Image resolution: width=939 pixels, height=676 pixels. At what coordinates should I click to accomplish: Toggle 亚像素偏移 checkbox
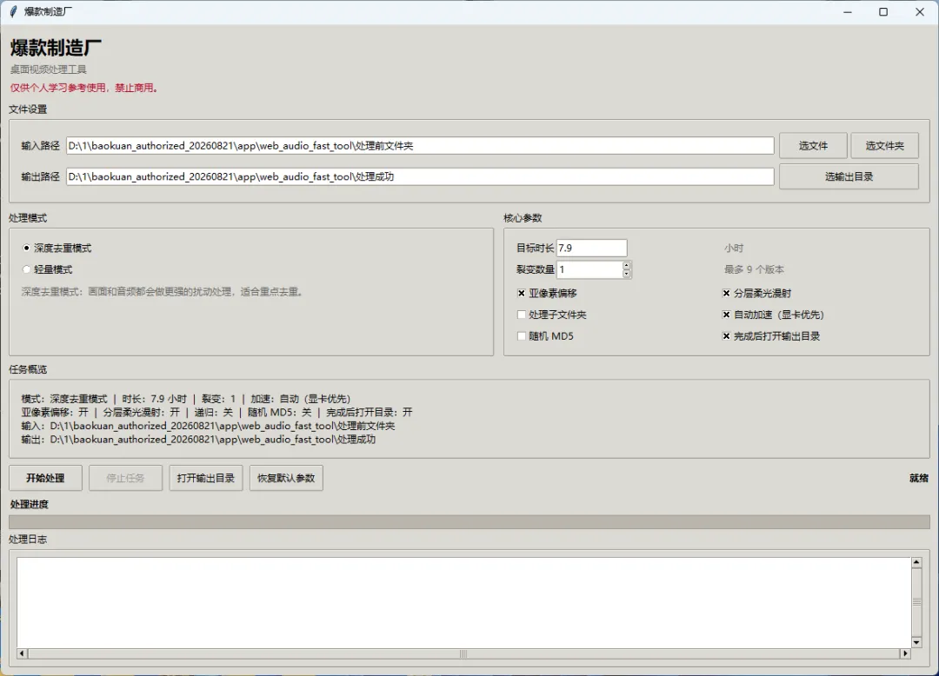[x=547, y=293]
